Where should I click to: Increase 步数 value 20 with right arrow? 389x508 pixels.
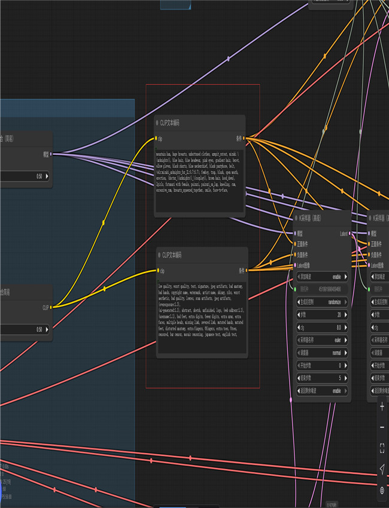(344, 314)
